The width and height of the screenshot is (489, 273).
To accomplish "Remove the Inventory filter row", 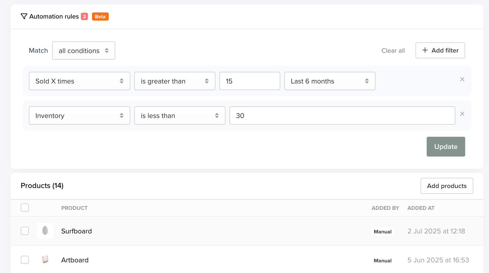I will (462, 114).
